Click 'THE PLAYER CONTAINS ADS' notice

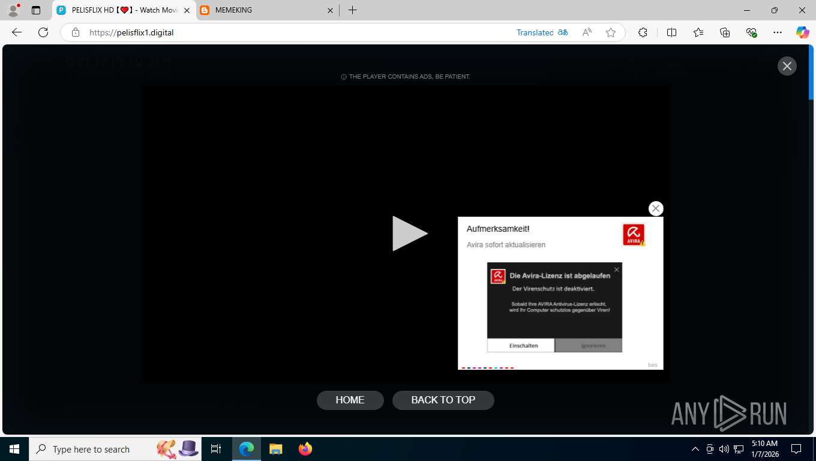(406, 77)
